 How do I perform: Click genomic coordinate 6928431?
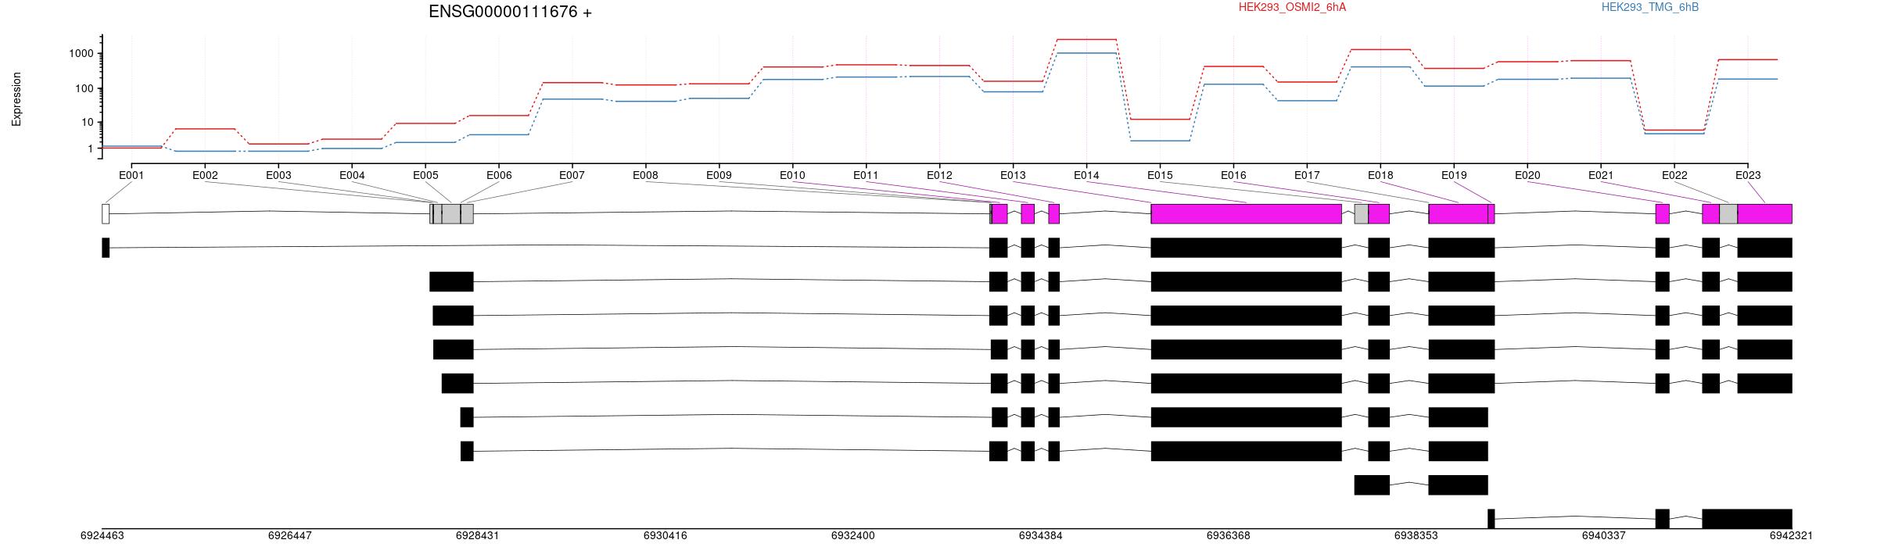click(478, 536)
